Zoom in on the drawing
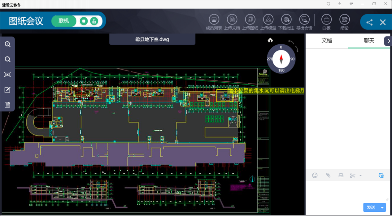 pos(8,44)
